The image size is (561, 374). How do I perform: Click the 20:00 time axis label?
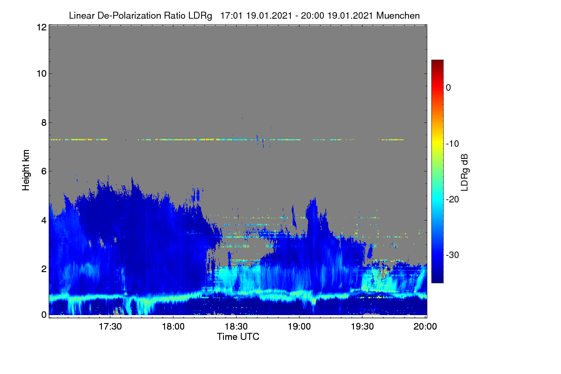click(425, 327)
